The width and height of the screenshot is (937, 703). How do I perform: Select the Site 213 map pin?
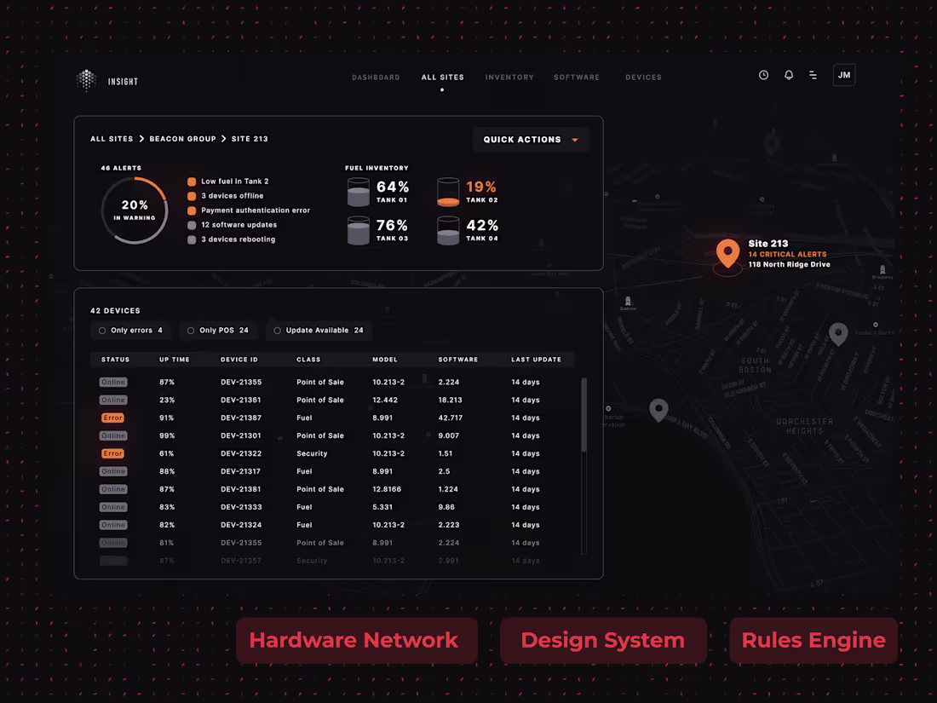coord(727,252)
